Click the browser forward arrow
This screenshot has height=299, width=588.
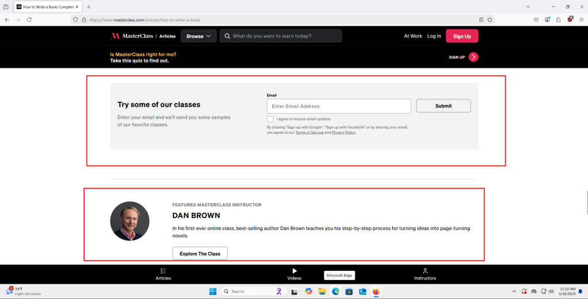click(18, 20)
